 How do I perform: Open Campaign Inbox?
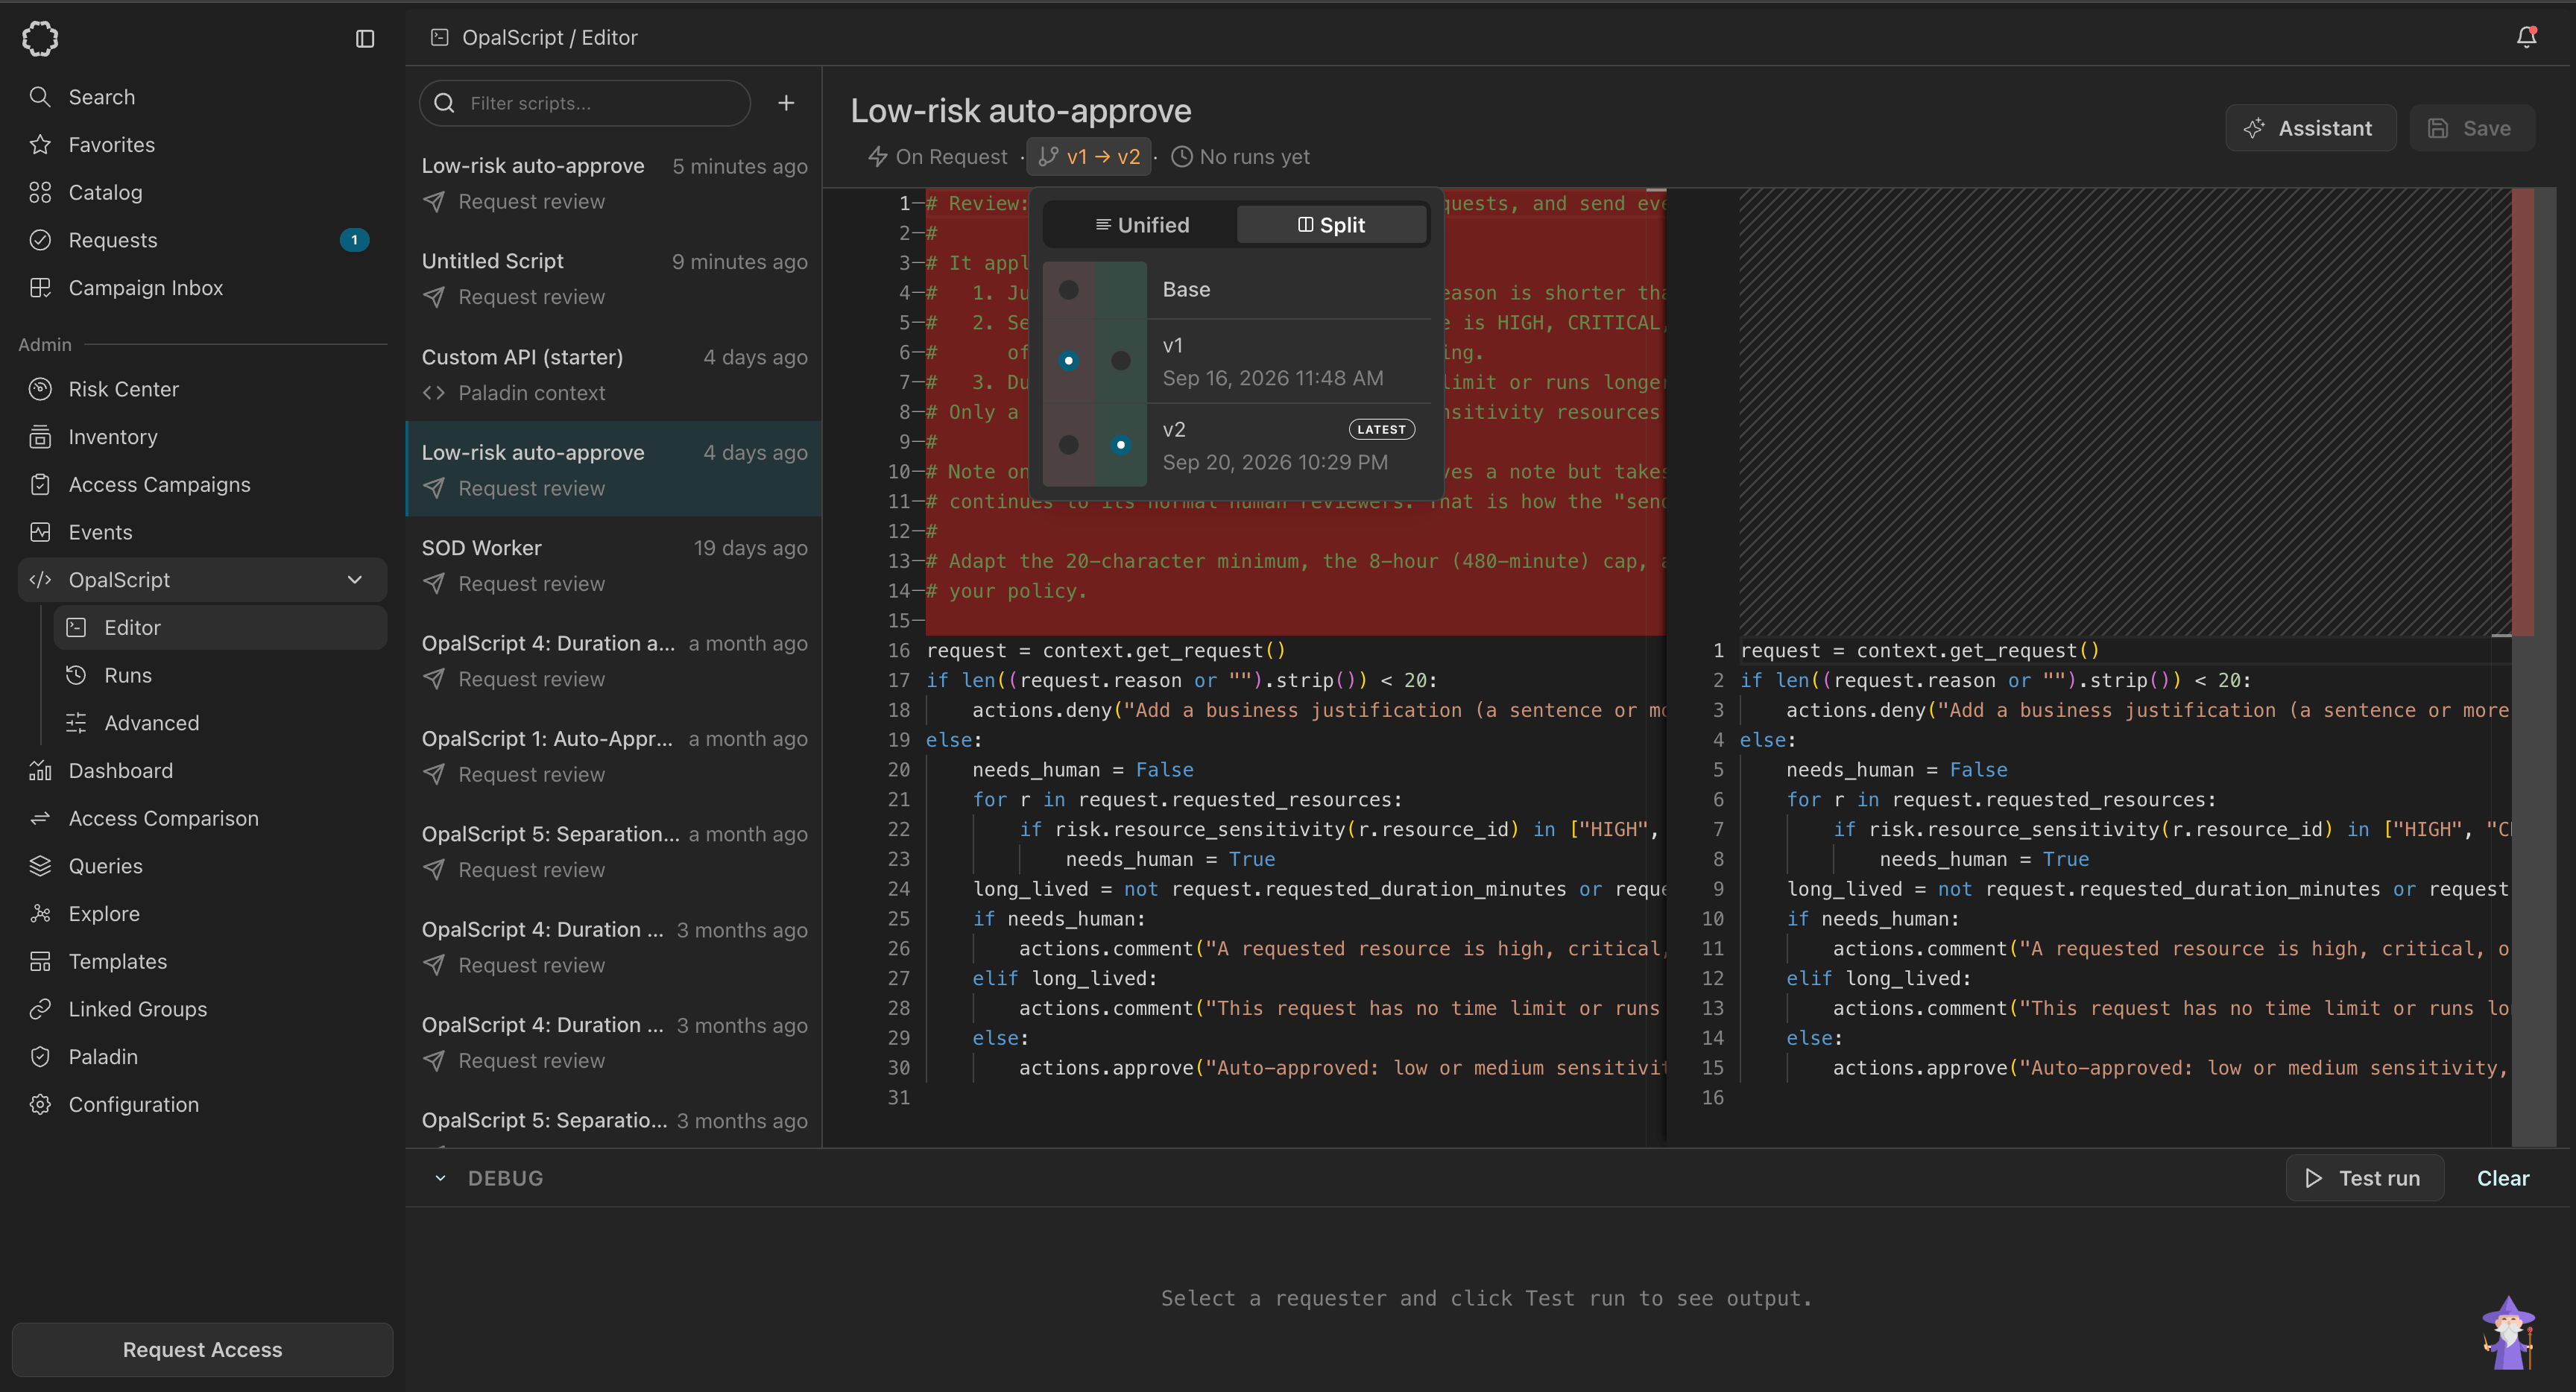tap(202, 288)
